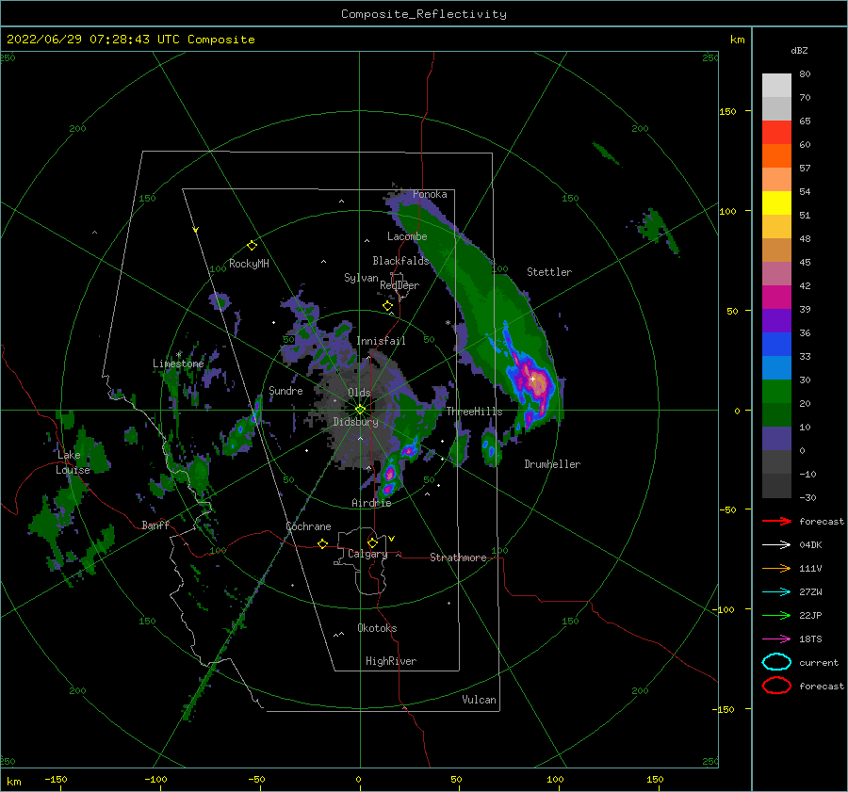The image size is (848, 792).
Task: Click the Lake Louise label
Action: click(x=73, y=462)
